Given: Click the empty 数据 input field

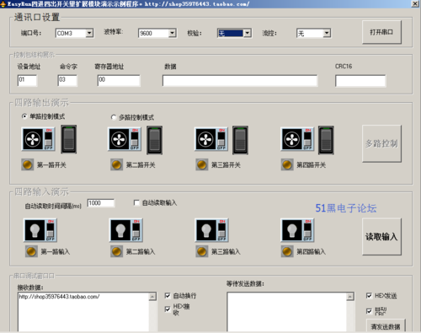Looking at the screenshot, I should coord(240,81).
